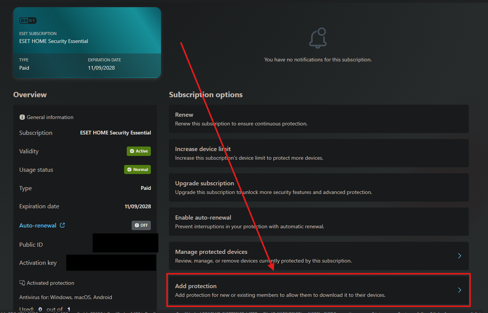The width and height of the screenshot is (488, 313).
Task: Click the Validity label
Action: pyautogui.click(x=29, y=151)
